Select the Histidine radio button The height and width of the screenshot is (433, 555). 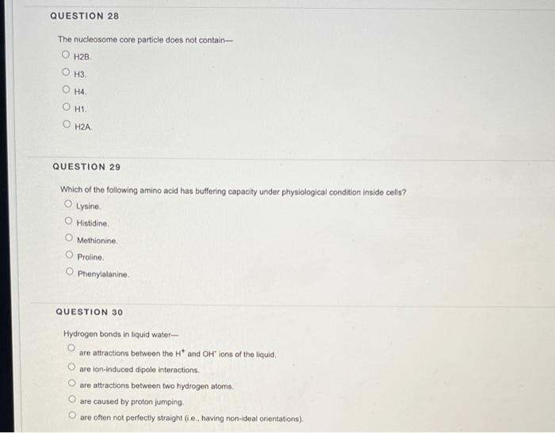click(69, 221)
